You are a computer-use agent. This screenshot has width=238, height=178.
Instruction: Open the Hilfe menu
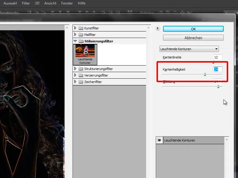click(x=82, y=3)
